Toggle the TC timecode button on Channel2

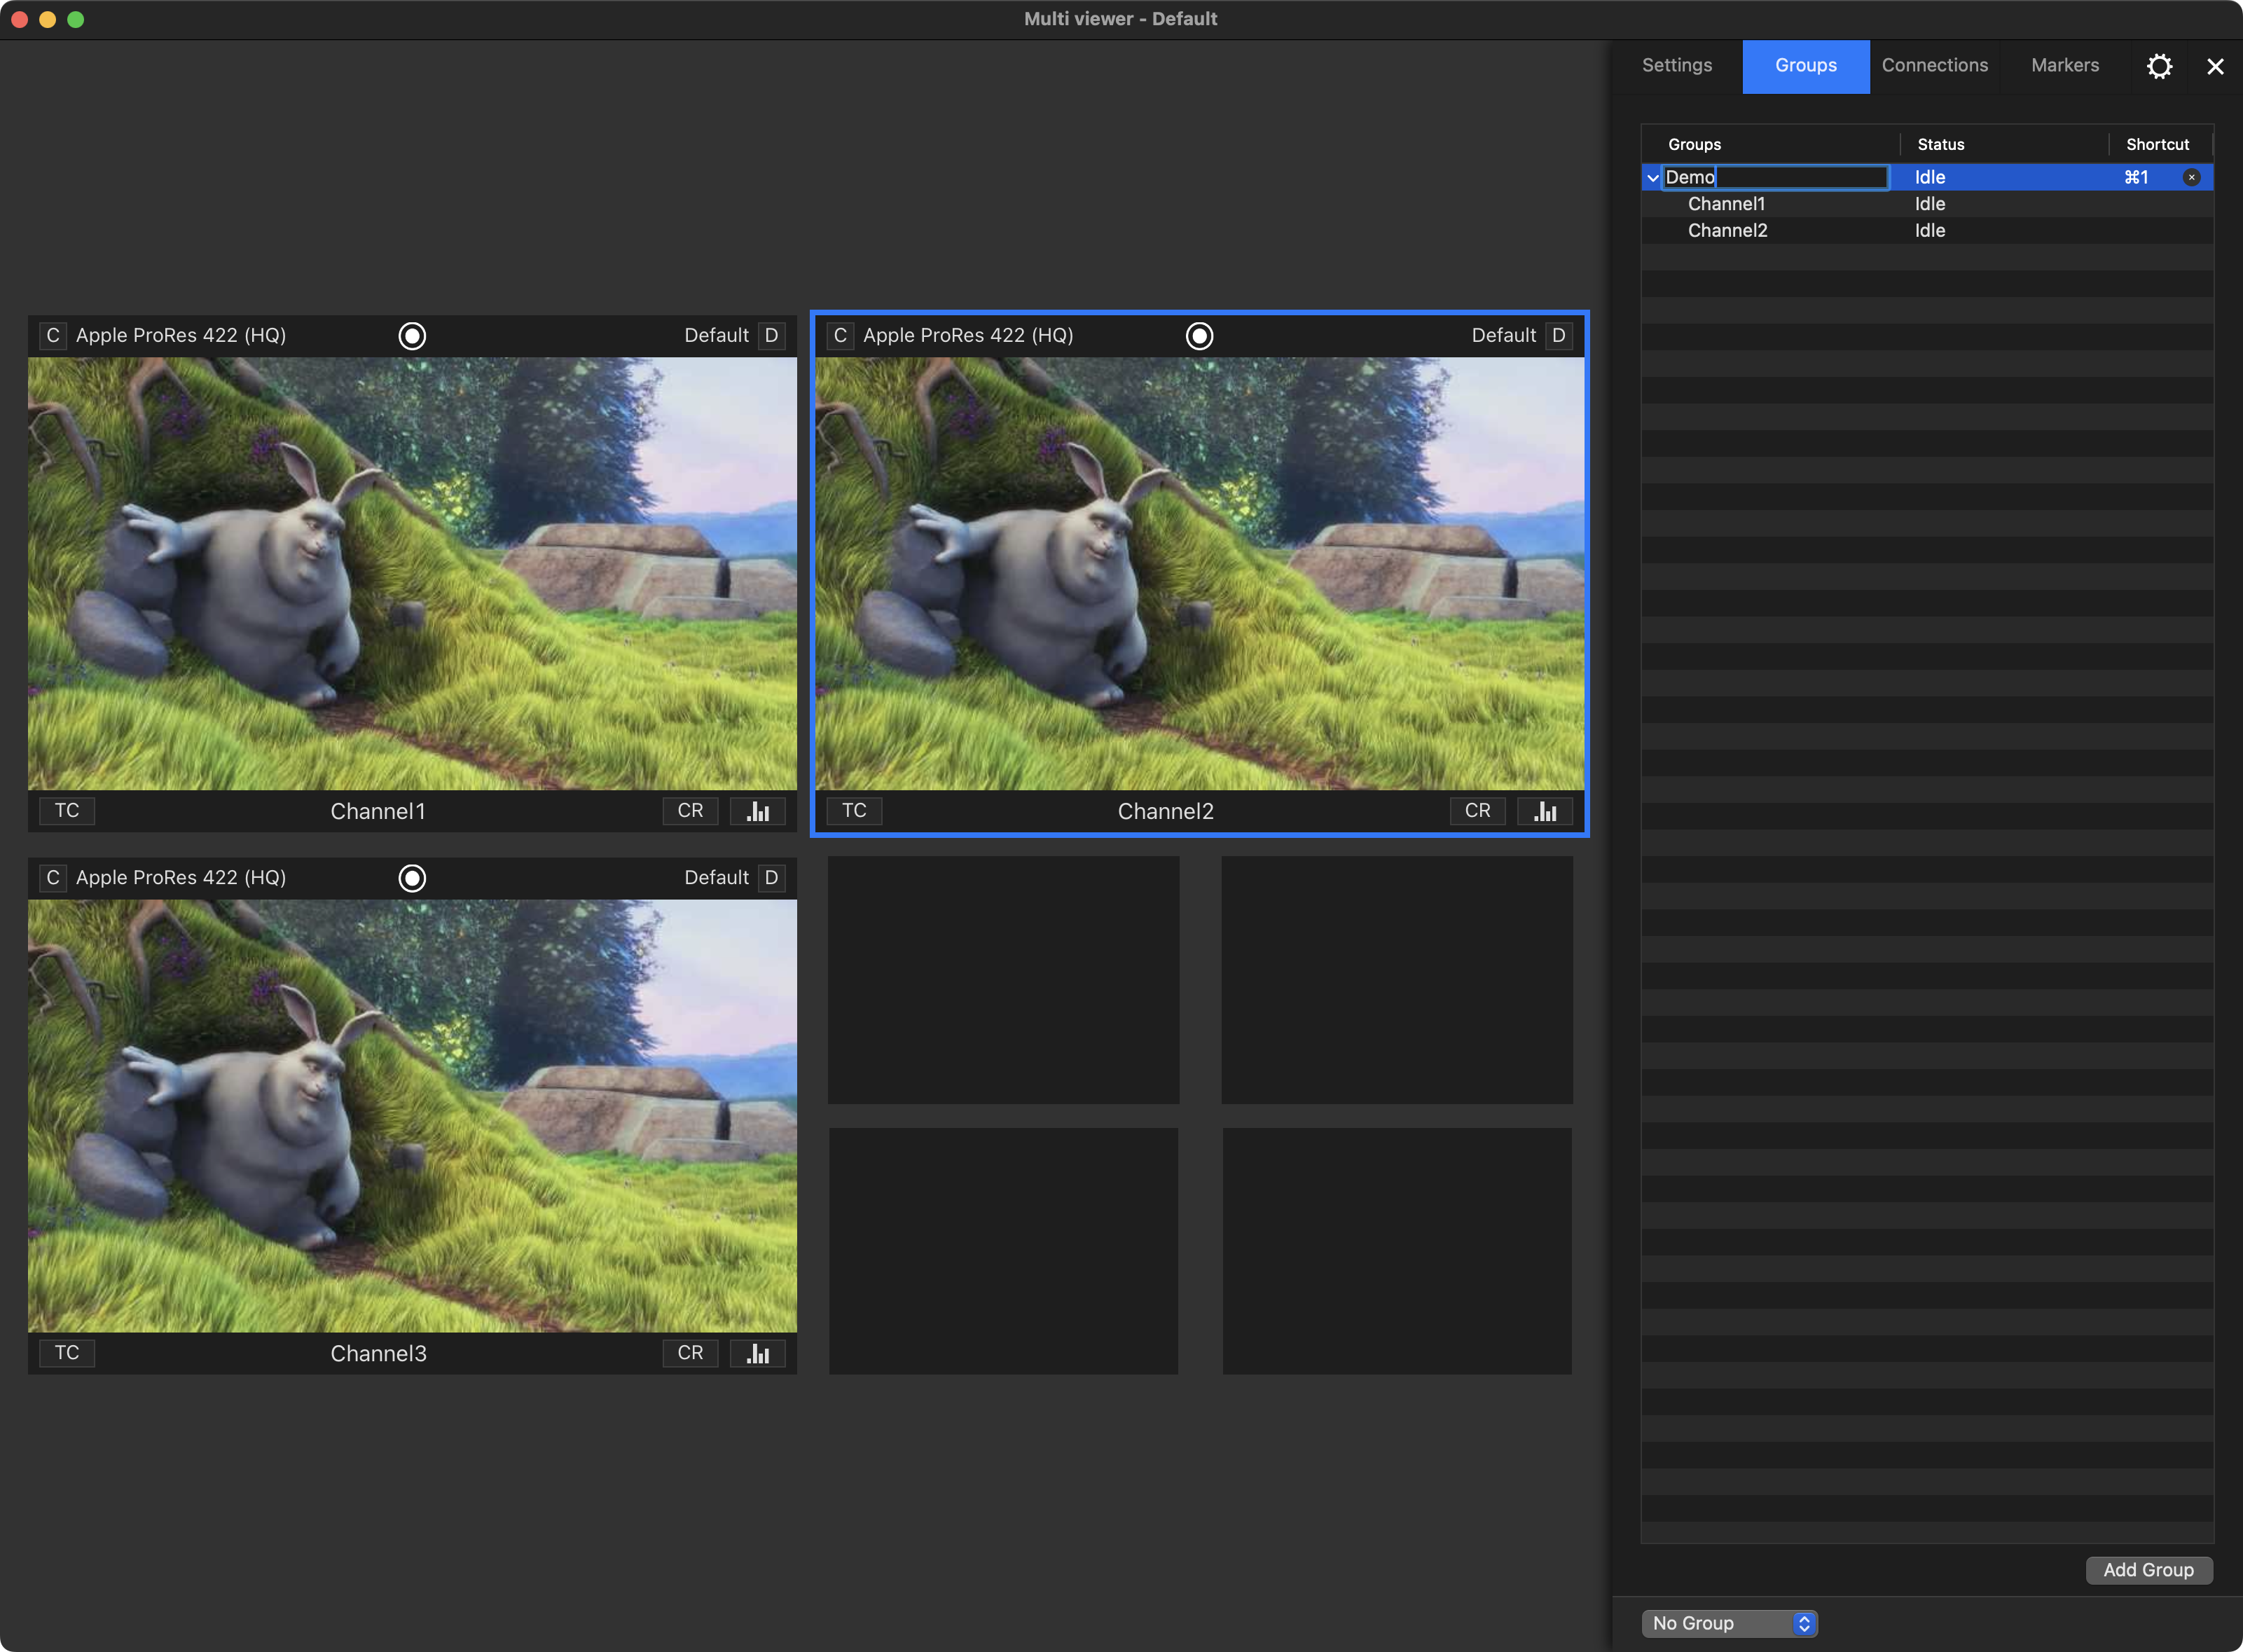tap(854, 811)
